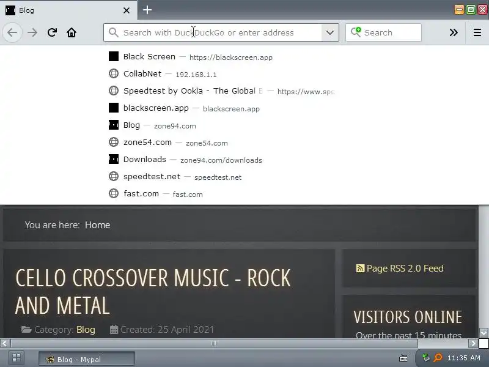Open the taskbar start menu button
The image size is (489, 367).
[17, 358]
